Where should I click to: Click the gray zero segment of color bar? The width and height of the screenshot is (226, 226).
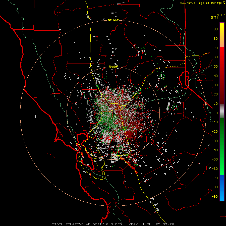pyautogui.click(x=222, y=111)
